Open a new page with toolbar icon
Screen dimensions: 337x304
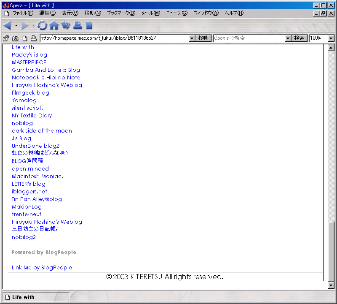coord(89,25)
